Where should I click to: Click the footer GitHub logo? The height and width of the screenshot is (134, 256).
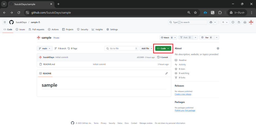point(73,123)
